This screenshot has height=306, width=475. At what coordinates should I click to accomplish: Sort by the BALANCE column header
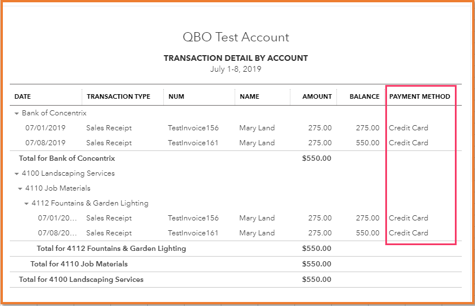coord(365,96)
